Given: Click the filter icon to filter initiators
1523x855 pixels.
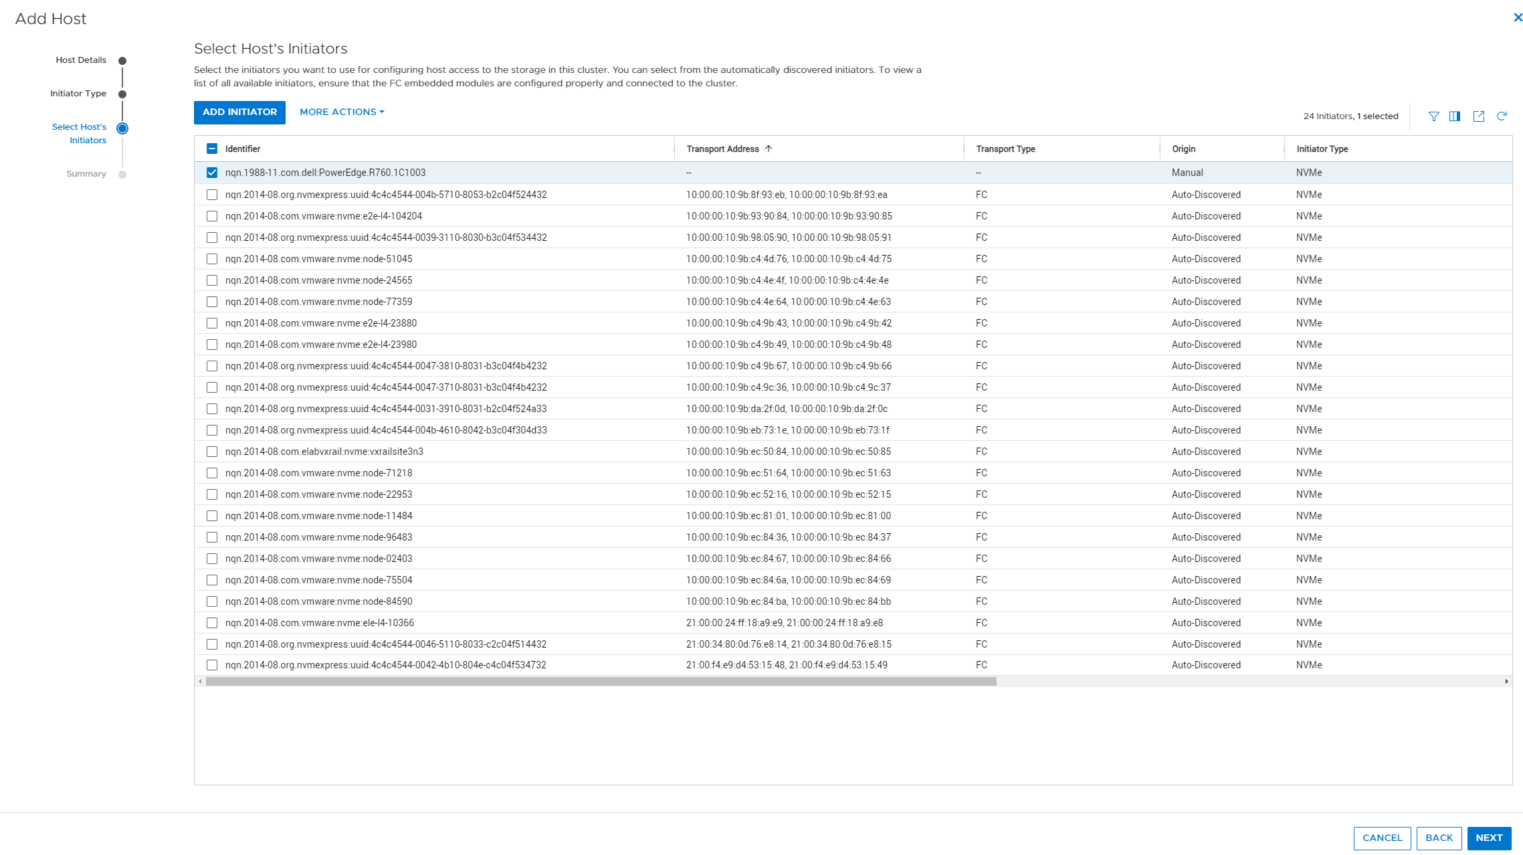Looking at the screenshot, I should coord(1434,115).
